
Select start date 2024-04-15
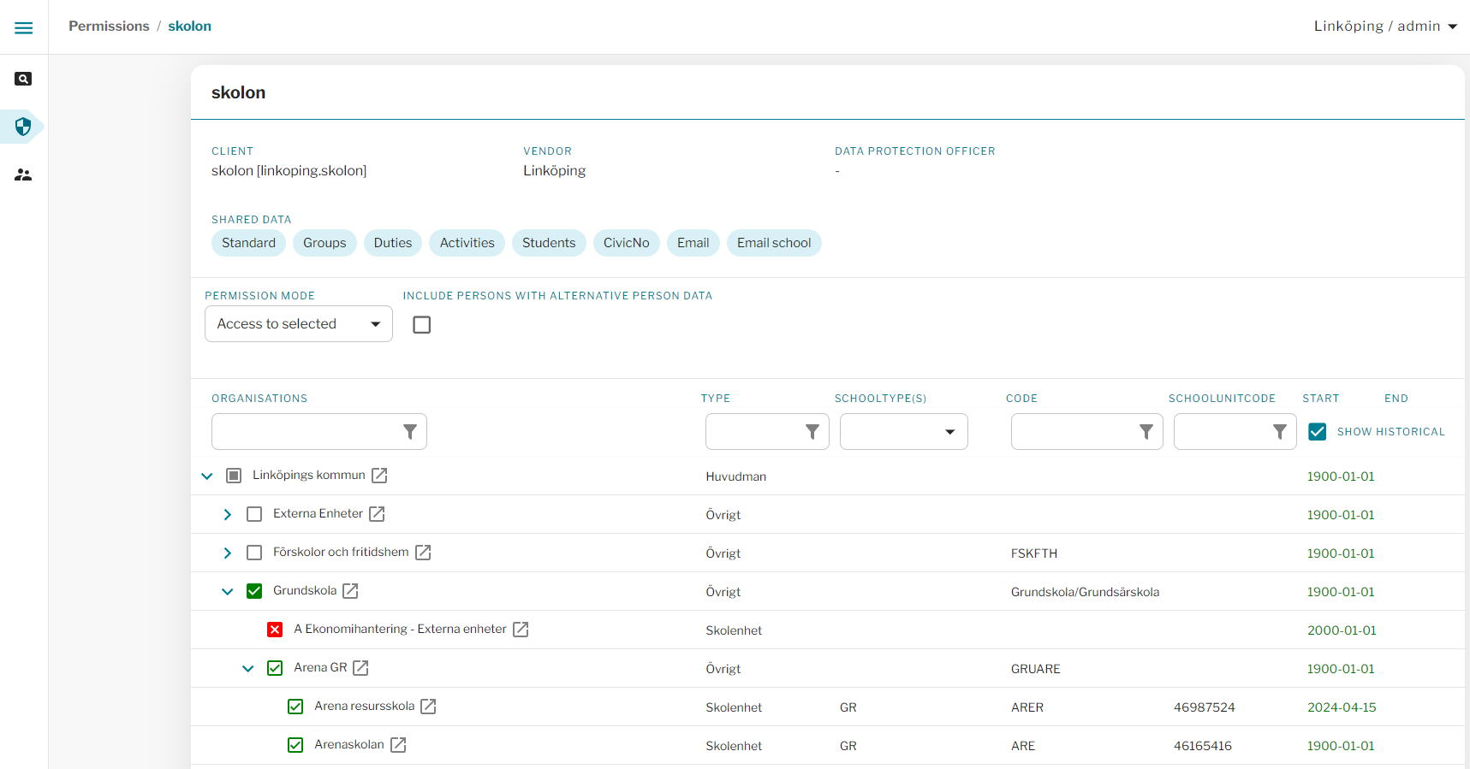coord(1342,707)
